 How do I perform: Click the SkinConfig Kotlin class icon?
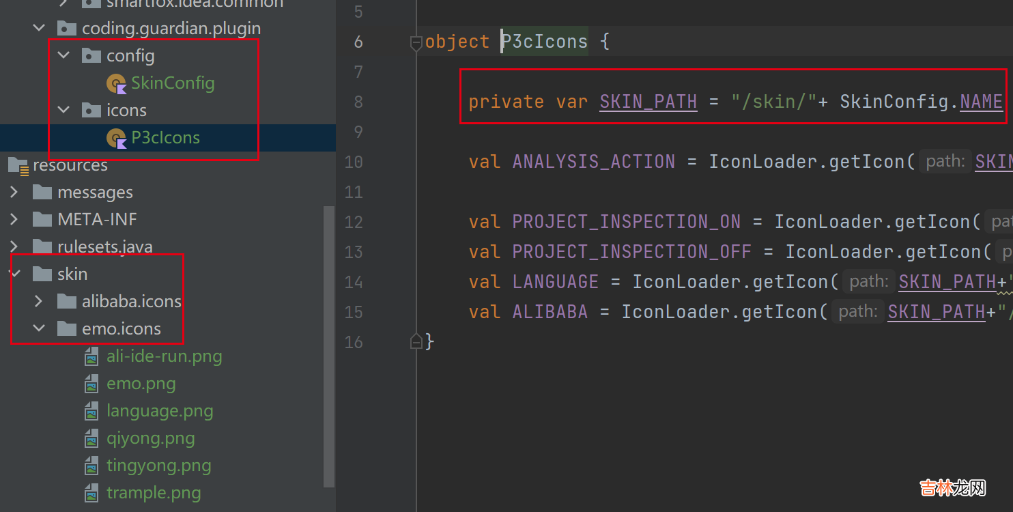coord(117,83)
